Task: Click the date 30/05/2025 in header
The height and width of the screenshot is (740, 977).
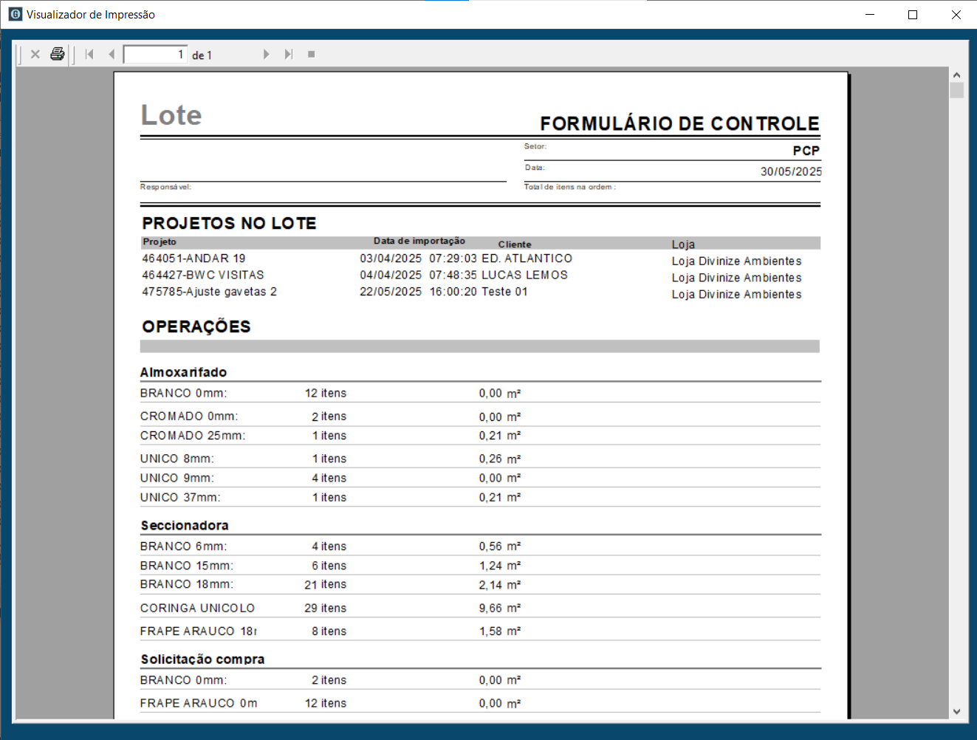Action: click(791, 171)
